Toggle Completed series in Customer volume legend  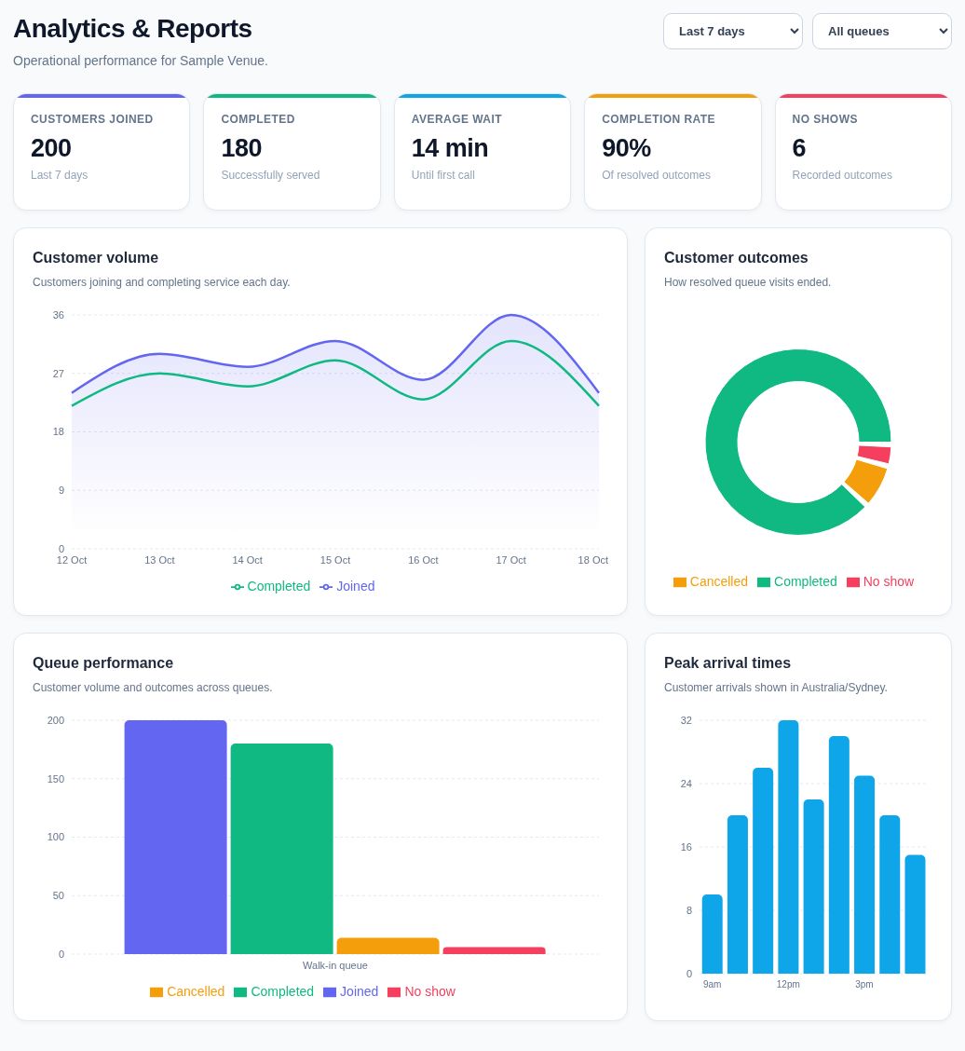coord(271,586)
